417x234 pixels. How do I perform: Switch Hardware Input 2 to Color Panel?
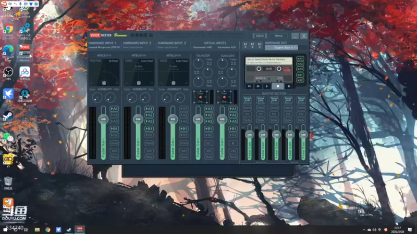click(147, 61)
